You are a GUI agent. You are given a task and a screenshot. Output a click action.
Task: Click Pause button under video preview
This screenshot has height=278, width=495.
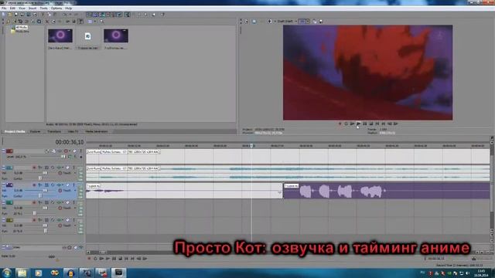[x=364, y=124]
